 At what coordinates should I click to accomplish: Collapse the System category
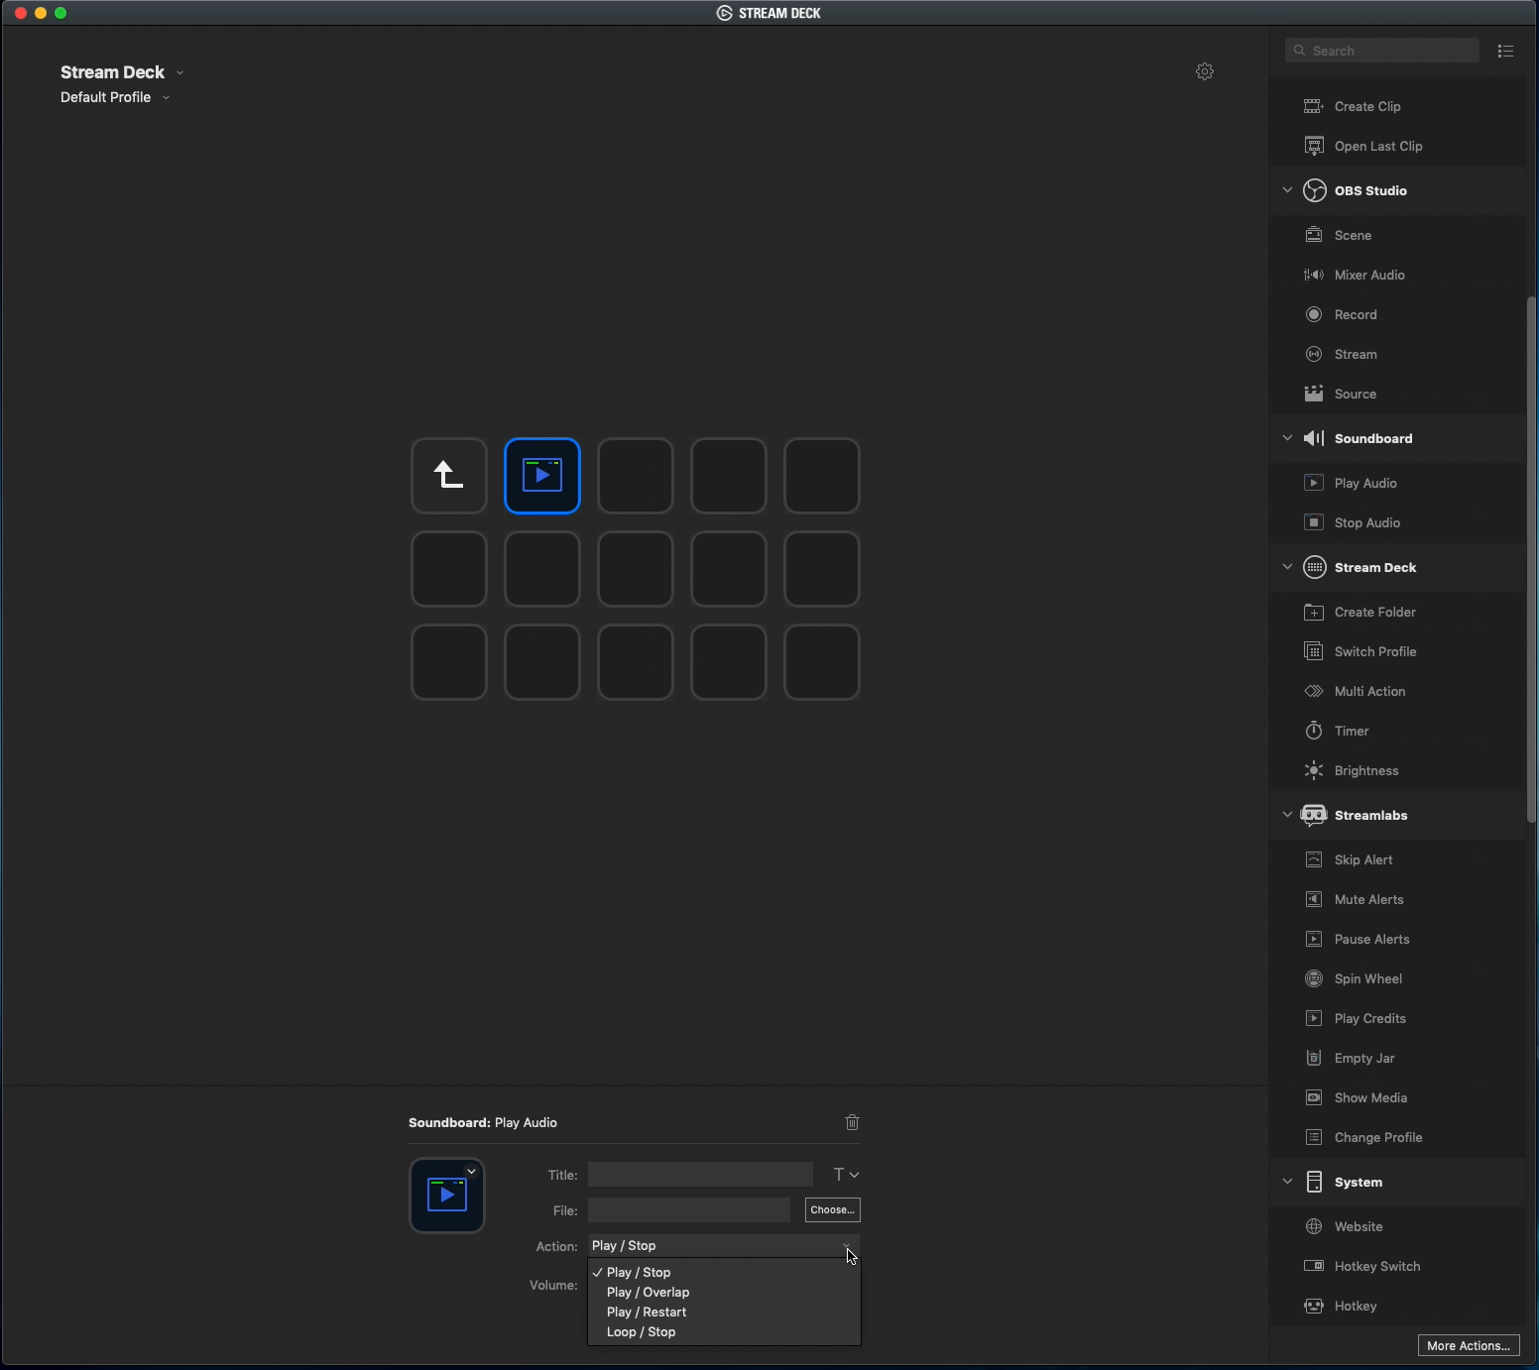(1287, 1182)
